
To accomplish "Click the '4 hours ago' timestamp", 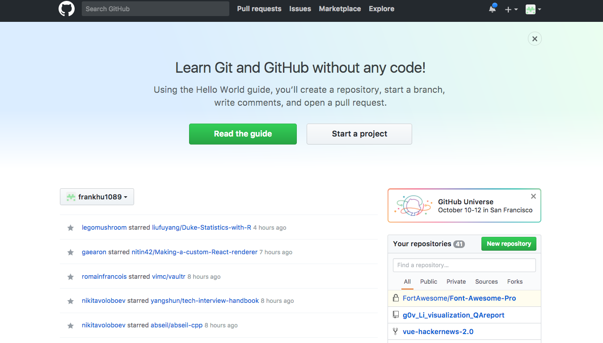I will (270, 227).
